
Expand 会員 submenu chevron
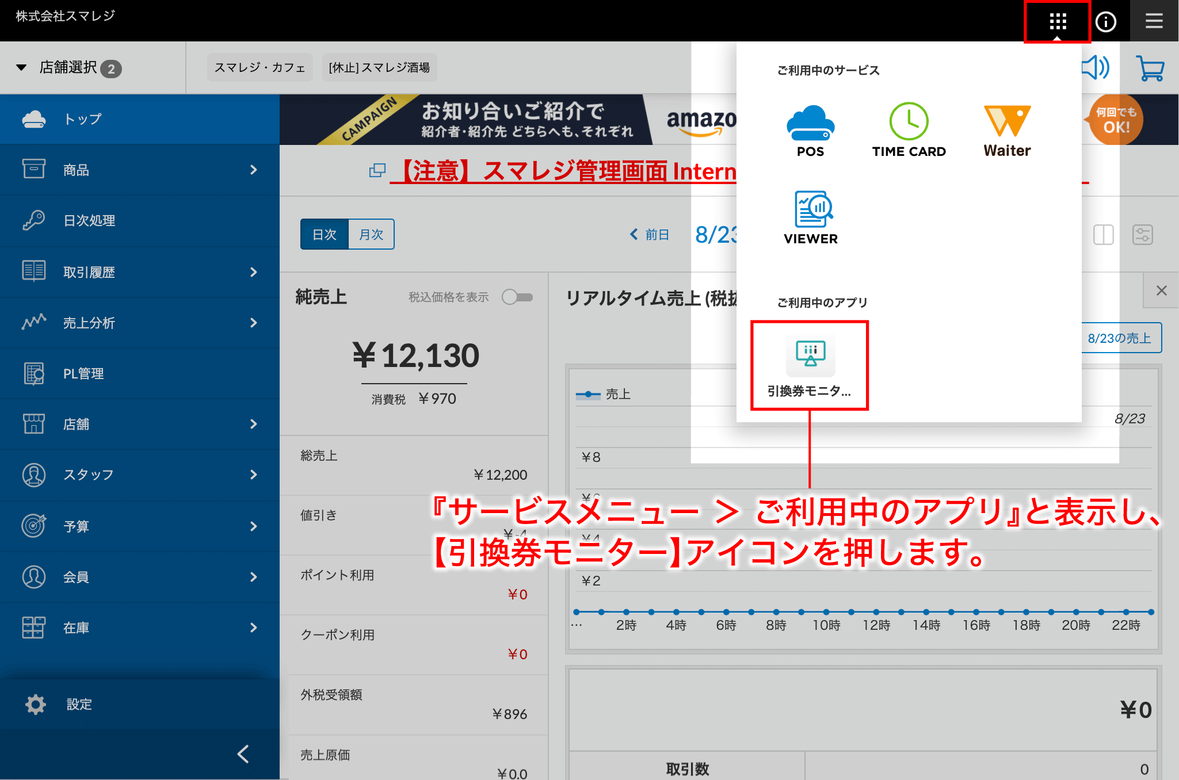(x=254, y=577)
